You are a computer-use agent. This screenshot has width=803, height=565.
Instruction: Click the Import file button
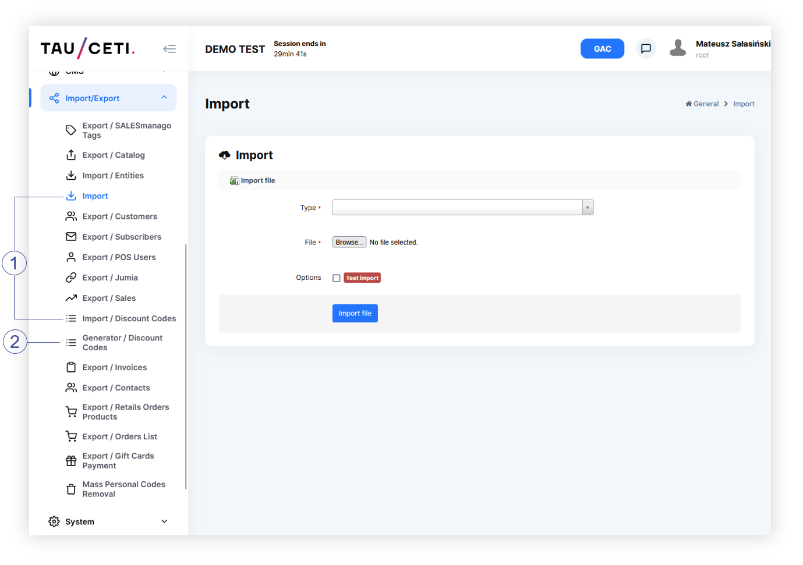point(355,314)
